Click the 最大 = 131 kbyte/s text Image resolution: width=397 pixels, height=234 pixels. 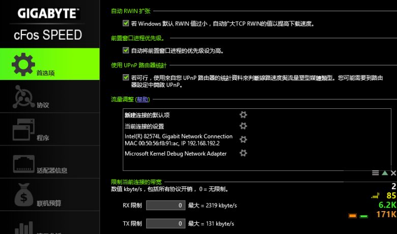pyautogui.click(x=211, y=224)
